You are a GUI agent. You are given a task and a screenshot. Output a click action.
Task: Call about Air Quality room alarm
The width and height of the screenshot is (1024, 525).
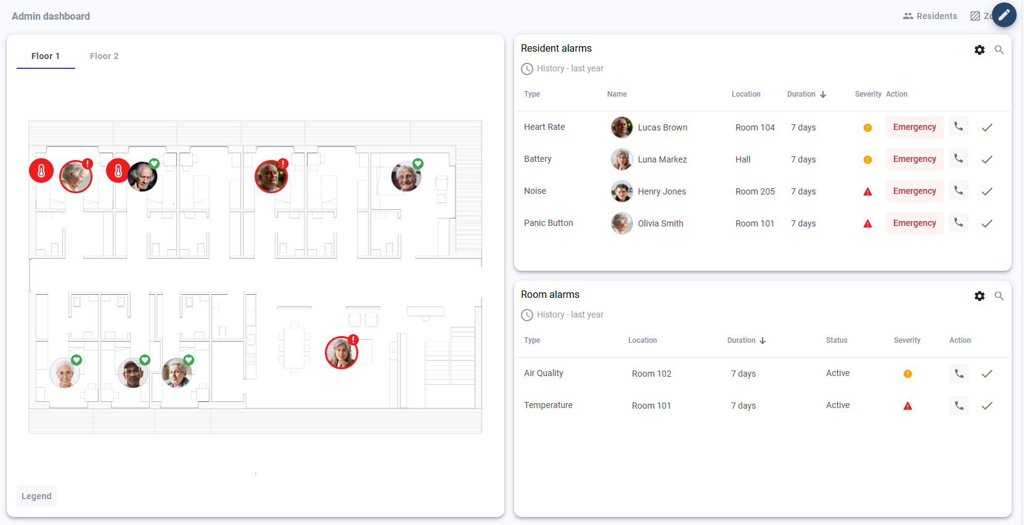959,374
